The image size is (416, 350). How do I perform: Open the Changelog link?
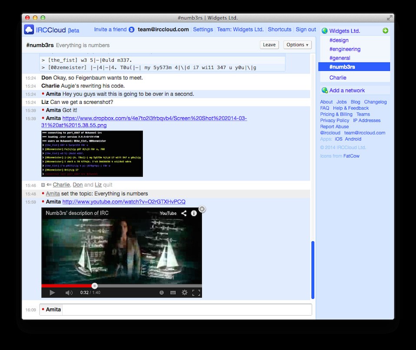375,102
